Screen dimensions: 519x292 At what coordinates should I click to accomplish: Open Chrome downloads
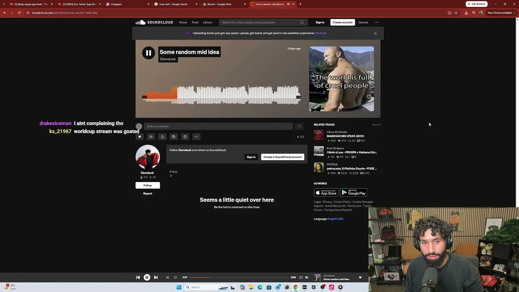(466, 13)
